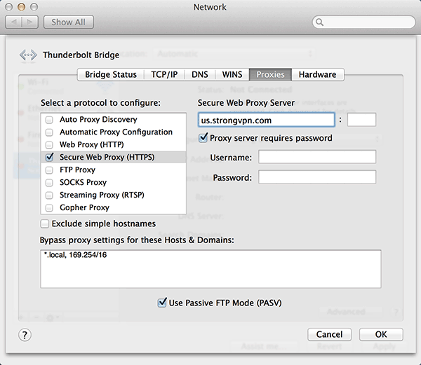Viewport: 421px width, 365px height.
Task: Select the FTP Proxy row text
Action: pos(77,170)
